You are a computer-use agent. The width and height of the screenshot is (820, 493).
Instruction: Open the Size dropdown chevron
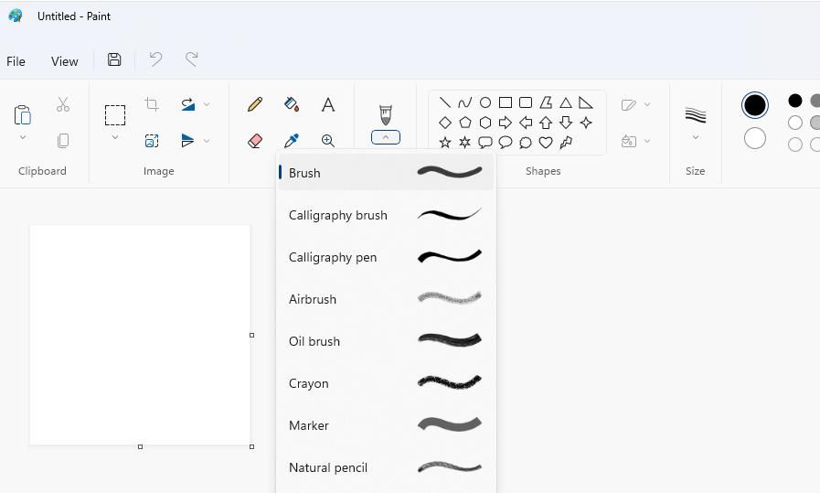(x=696, y=138)
